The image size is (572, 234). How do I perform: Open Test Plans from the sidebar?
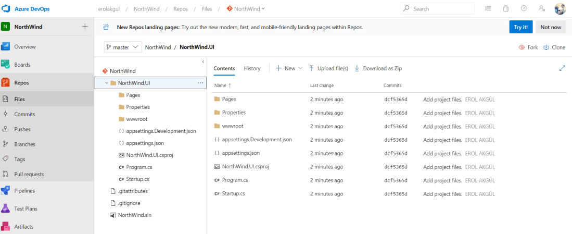[26, 208]
